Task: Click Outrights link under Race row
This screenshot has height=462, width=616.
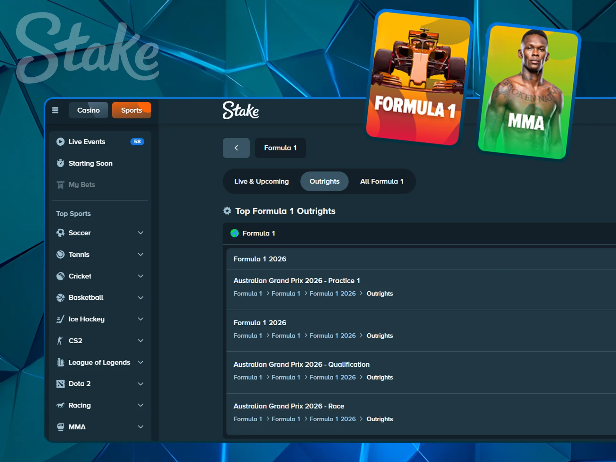Action: tap(380, 419)
